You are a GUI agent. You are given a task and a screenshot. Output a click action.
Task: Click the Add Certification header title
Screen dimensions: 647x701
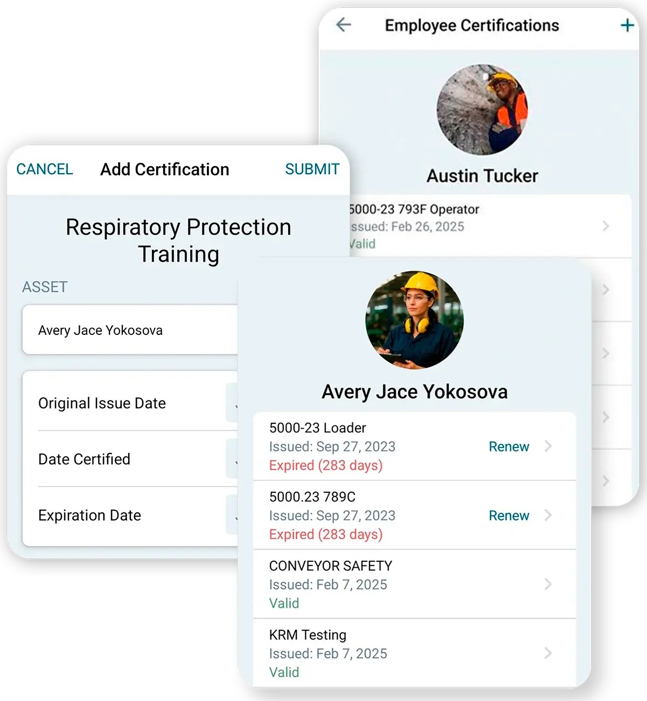coord(165,169)
